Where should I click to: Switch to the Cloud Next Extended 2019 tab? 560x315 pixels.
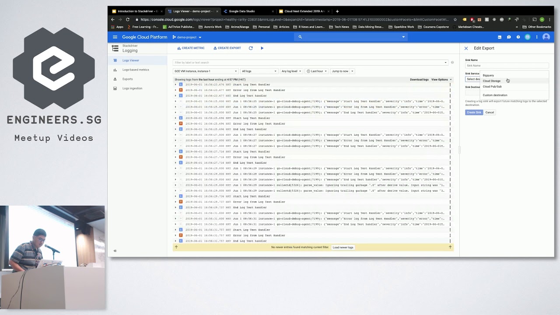tap(304, 11)
